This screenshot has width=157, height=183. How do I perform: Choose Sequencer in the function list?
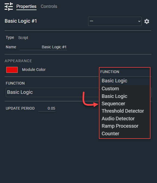point(113,104)
